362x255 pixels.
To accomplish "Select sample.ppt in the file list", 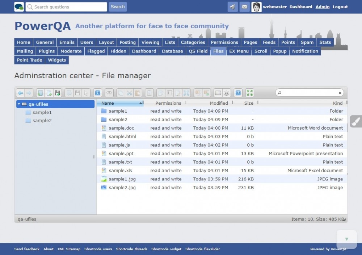I will point(121,154).
